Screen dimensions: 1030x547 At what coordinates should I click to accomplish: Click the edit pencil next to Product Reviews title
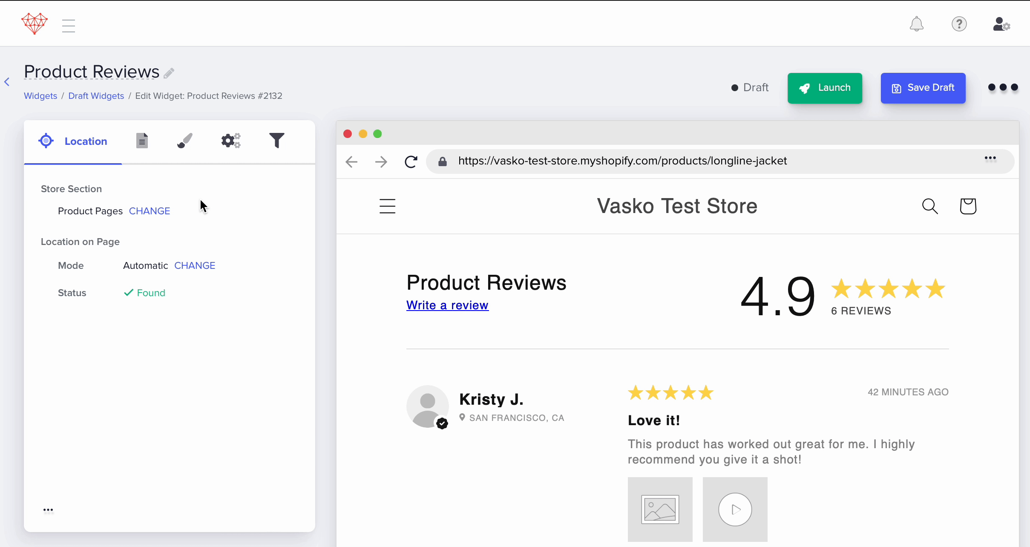168,73
